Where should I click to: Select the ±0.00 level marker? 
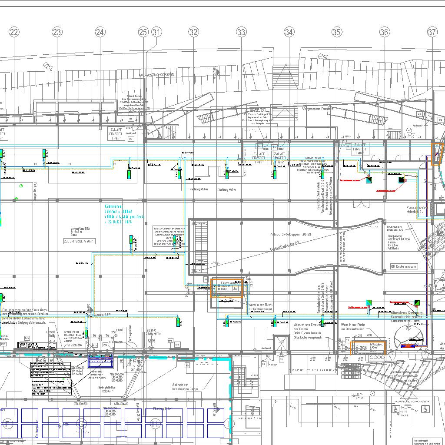[118, 330]
